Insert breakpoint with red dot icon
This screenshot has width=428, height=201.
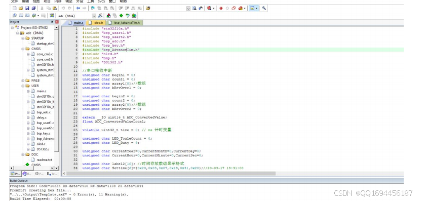221,8
